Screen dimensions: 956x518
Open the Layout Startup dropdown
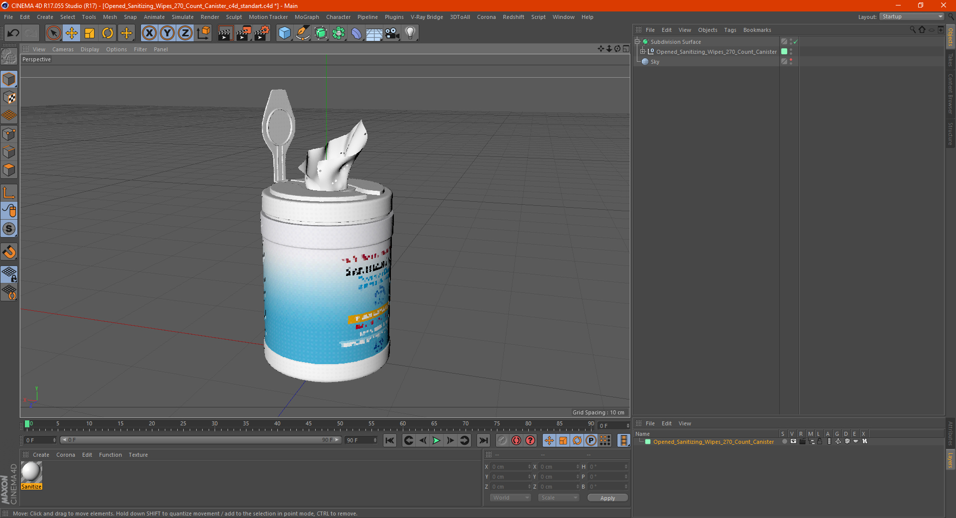[912, 17]
